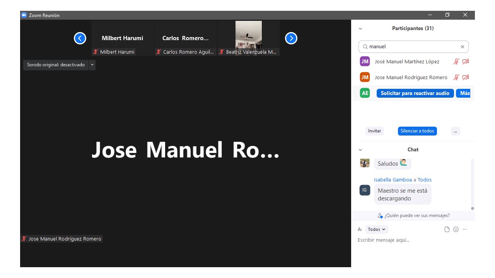
Task: Open the 'Todos' recipient dropdown
Action: point(377,229)
